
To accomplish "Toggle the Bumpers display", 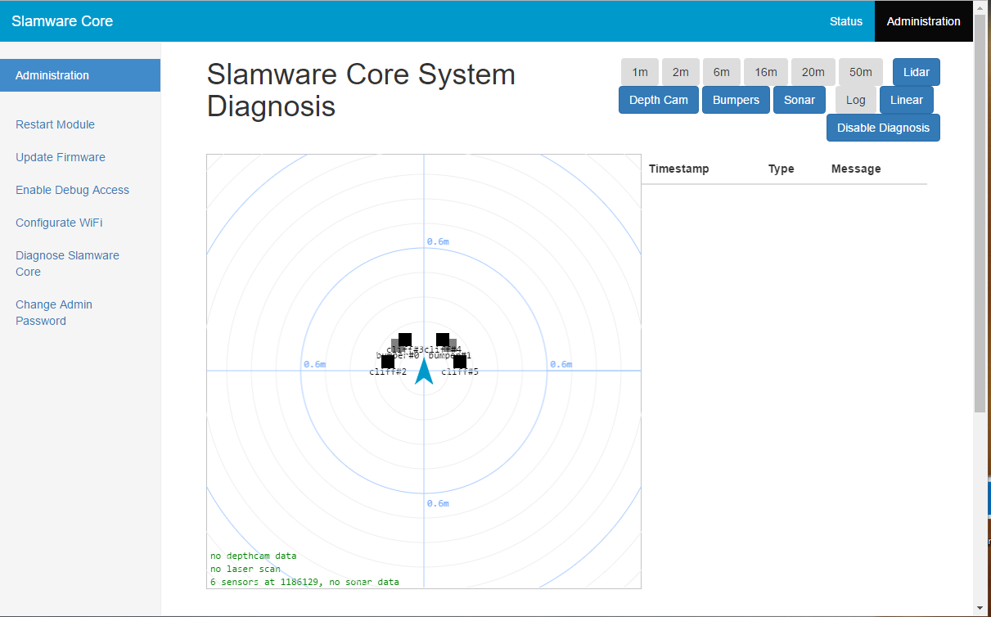I will pyautogui.click(x=736, y=100).
